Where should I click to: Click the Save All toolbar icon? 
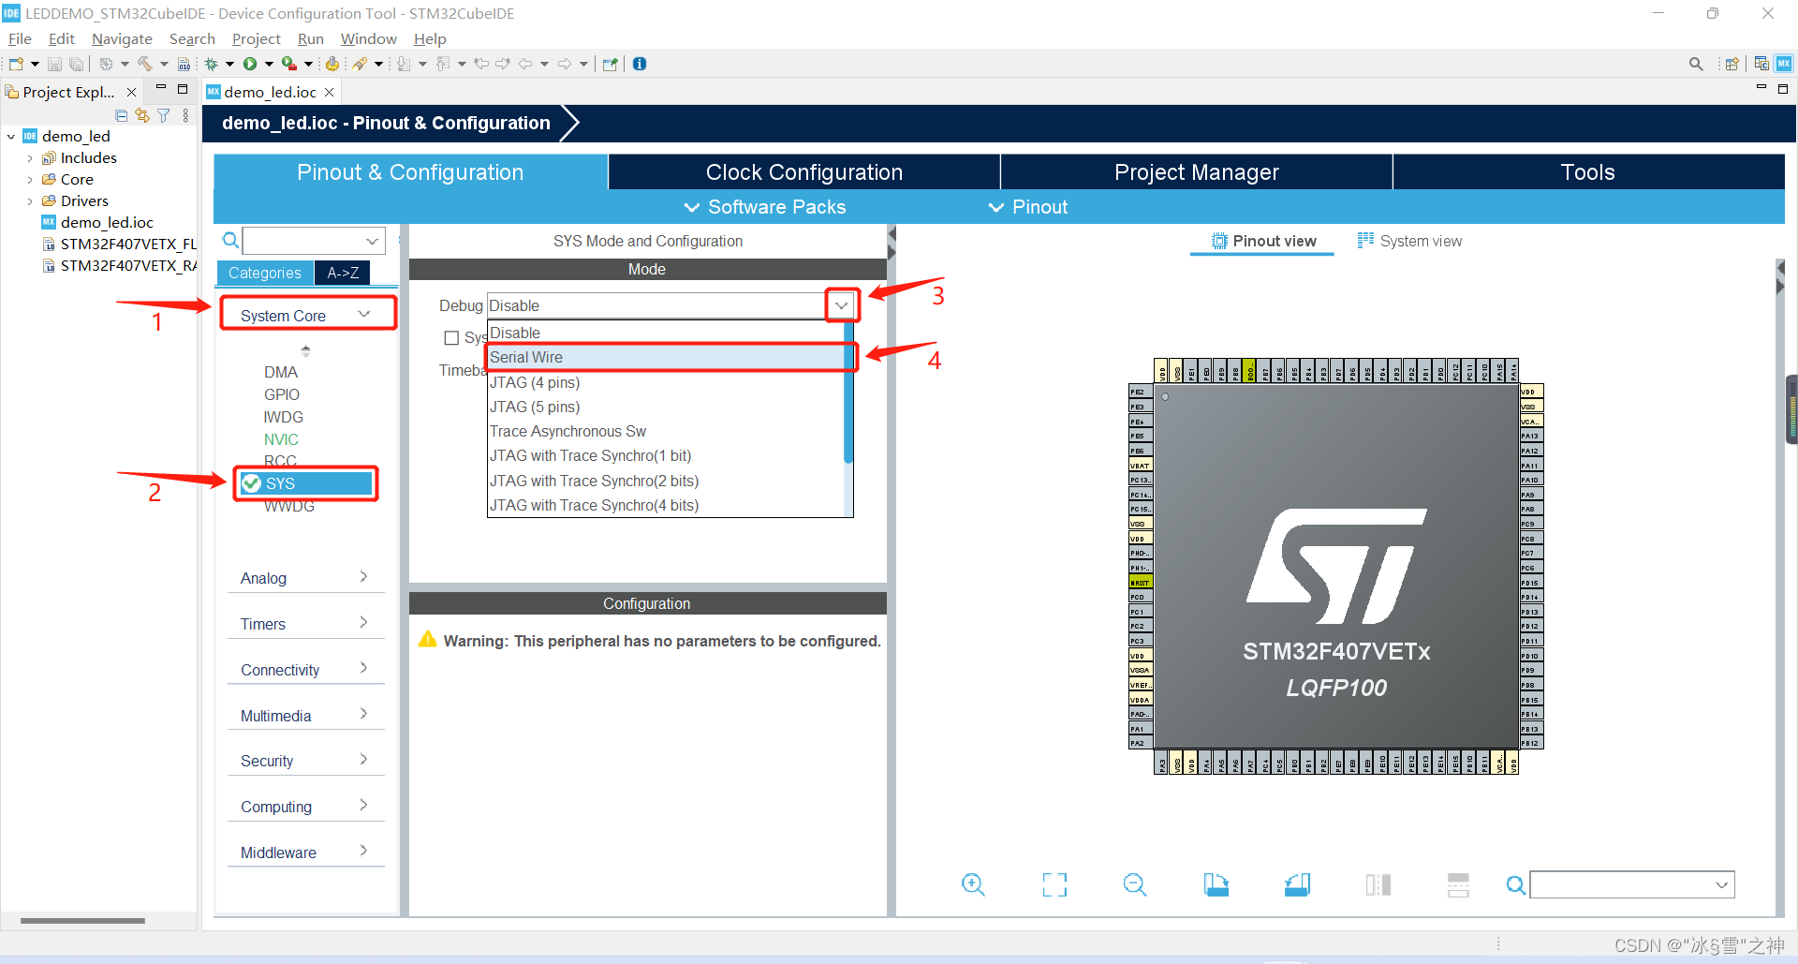[x=76, y=64]
